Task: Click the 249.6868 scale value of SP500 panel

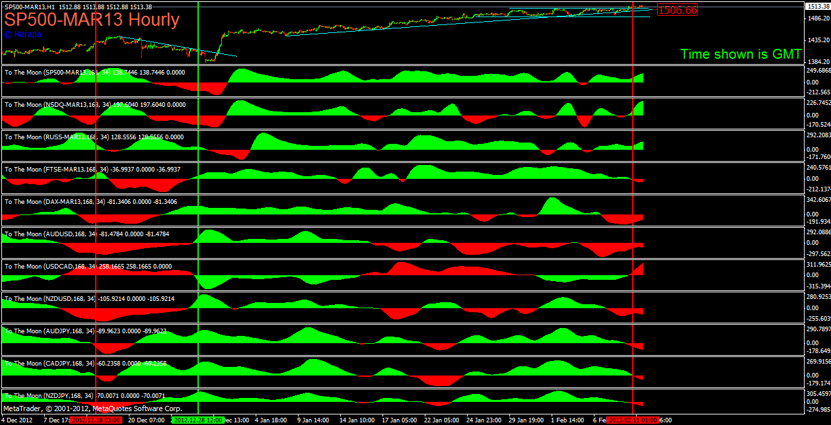Action: (x=818, y=71)
